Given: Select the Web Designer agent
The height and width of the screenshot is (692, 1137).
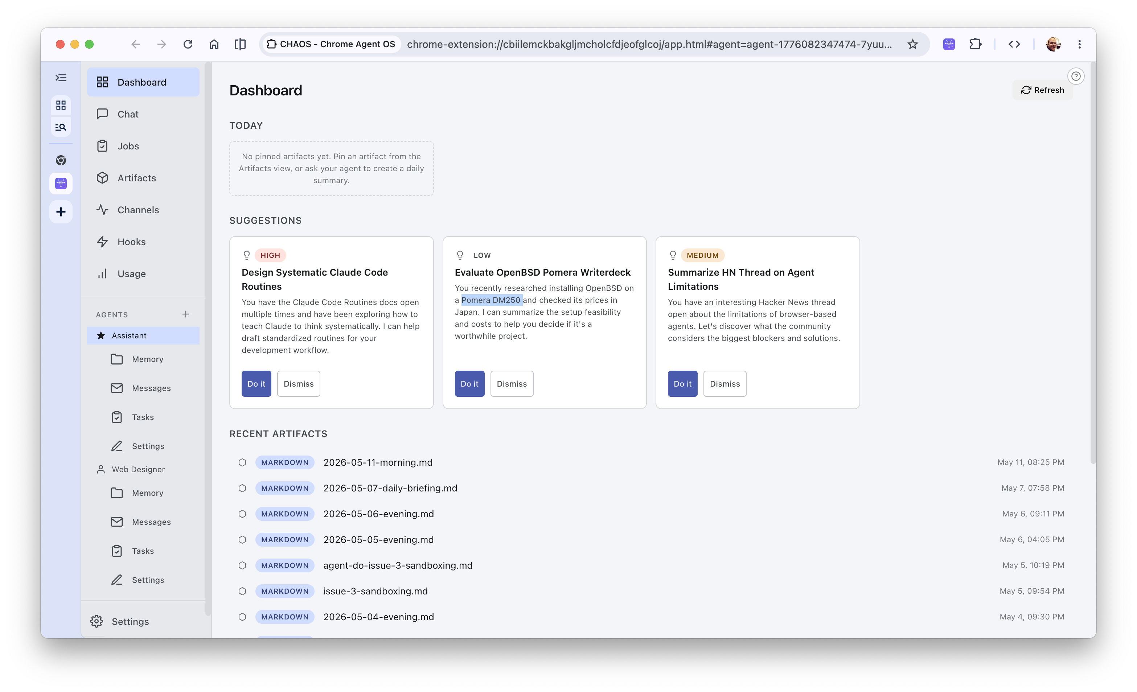Looking at the screenshot, I should pyautogui.click(x=143, y=469).
